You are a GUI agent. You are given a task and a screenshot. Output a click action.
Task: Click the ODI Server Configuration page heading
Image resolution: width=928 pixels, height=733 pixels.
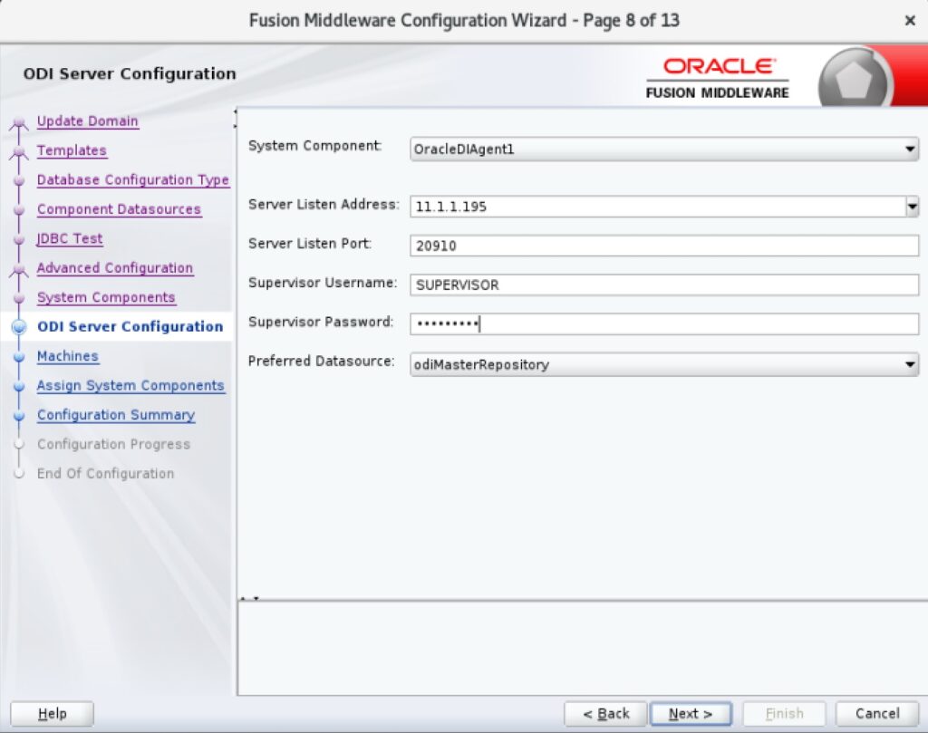coord(130,74)
